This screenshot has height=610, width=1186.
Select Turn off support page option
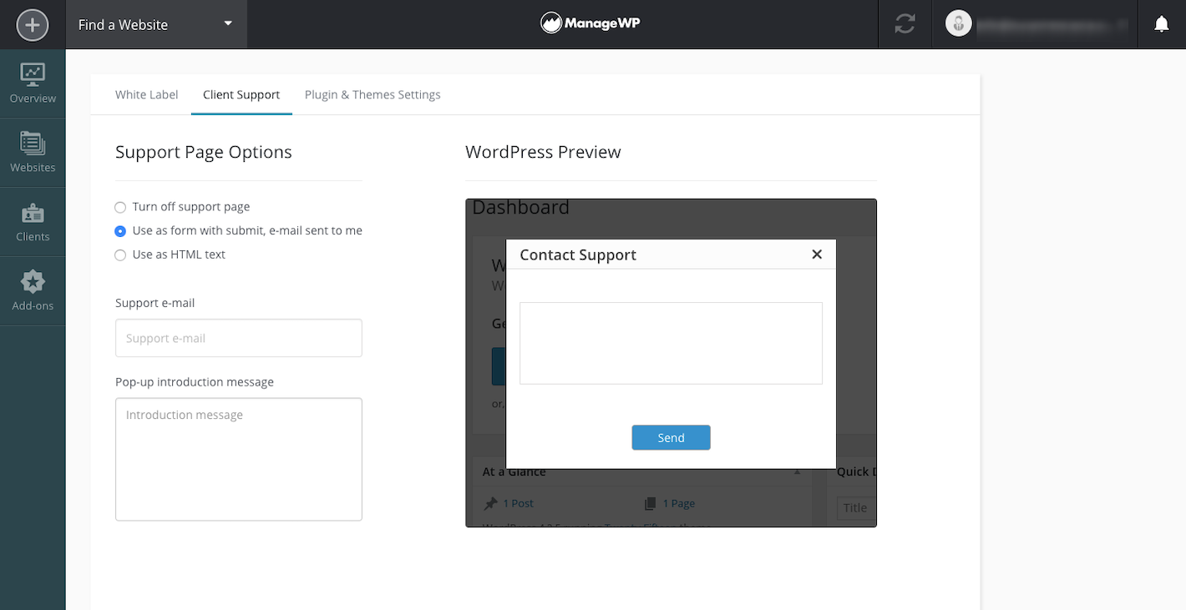(120, 207)
